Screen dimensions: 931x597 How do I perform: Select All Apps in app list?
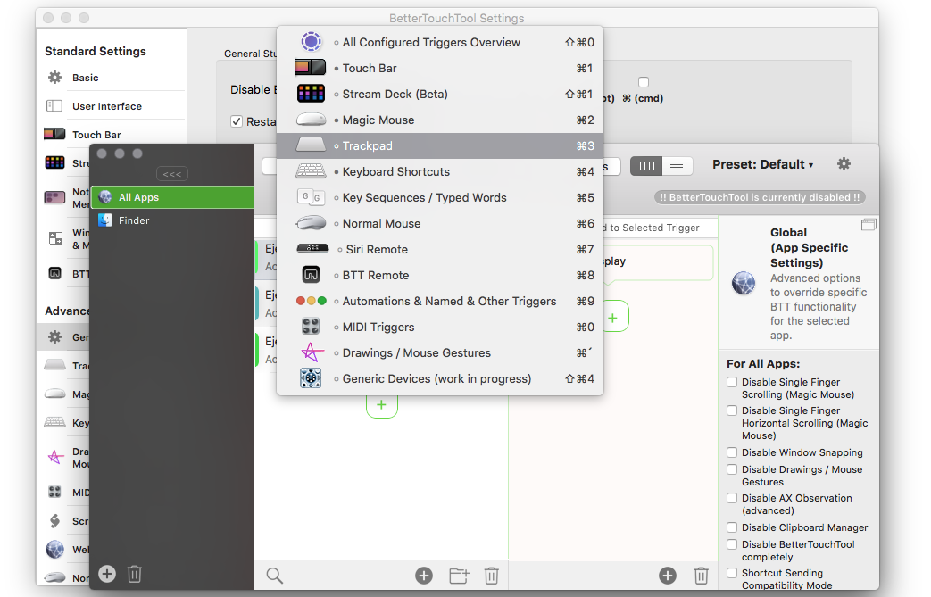173,197
